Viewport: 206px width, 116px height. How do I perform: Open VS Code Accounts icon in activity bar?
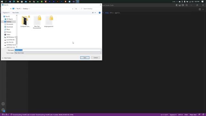point(3,104)
